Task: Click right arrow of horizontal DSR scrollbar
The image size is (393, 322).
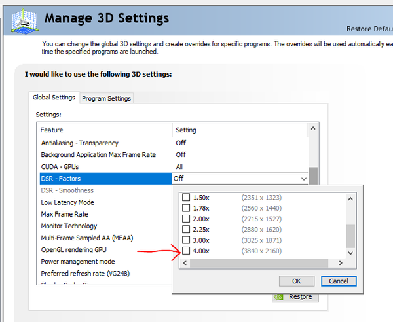Action: tap(341, 263)
